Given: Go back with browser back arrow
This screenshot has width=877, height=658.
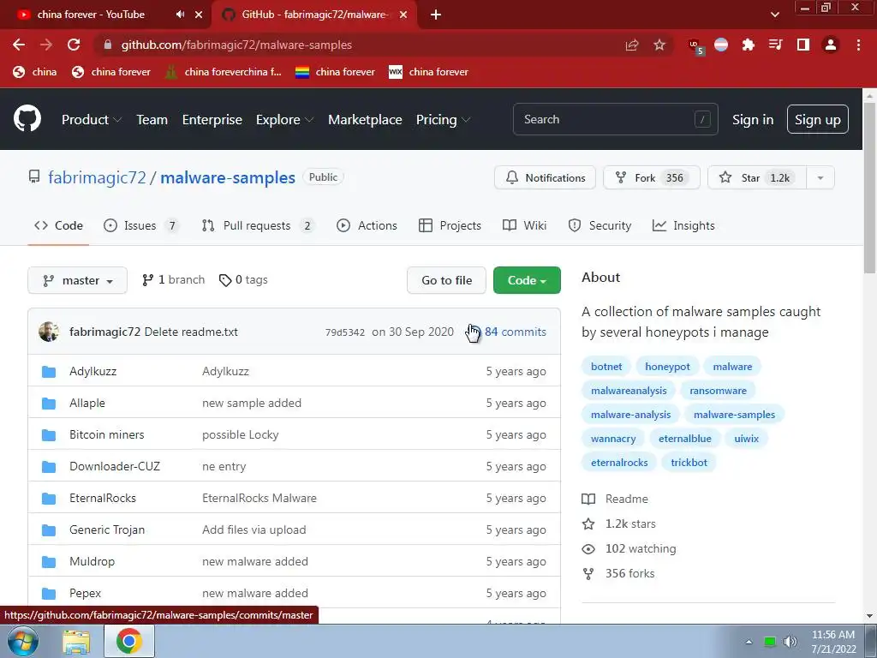Looking at the screenshot, I should 19,45.
